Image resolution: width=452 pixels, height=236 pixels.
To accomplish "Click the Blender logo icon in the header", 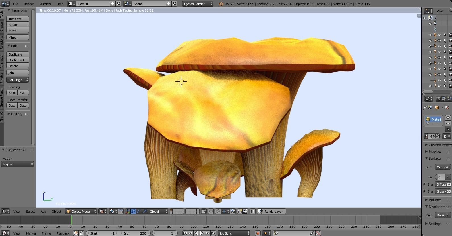I will tap(221, 4).
